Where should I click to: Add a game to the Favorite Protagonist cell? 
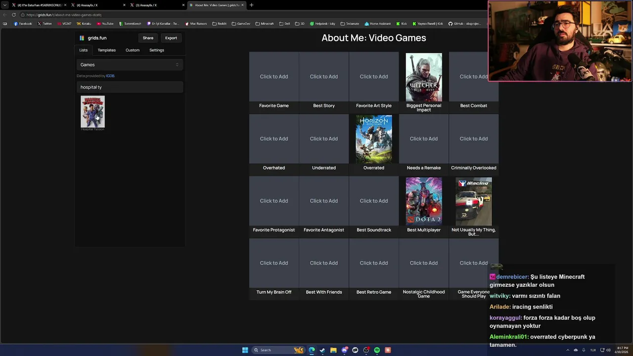[274, 201]
